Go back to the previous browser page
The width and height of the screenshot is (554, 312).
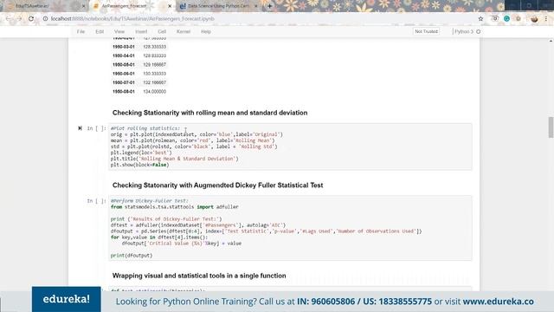coord(8,19)
